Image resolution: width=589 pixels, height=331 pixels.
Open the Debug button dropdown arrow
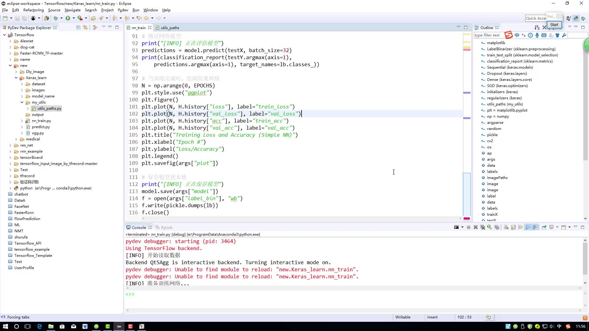(x=61, y=18)
